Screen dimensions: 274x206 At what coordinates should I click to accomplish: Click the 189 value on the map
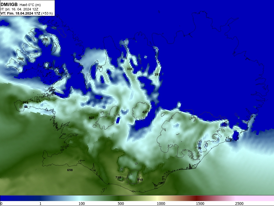pos(21,59)
